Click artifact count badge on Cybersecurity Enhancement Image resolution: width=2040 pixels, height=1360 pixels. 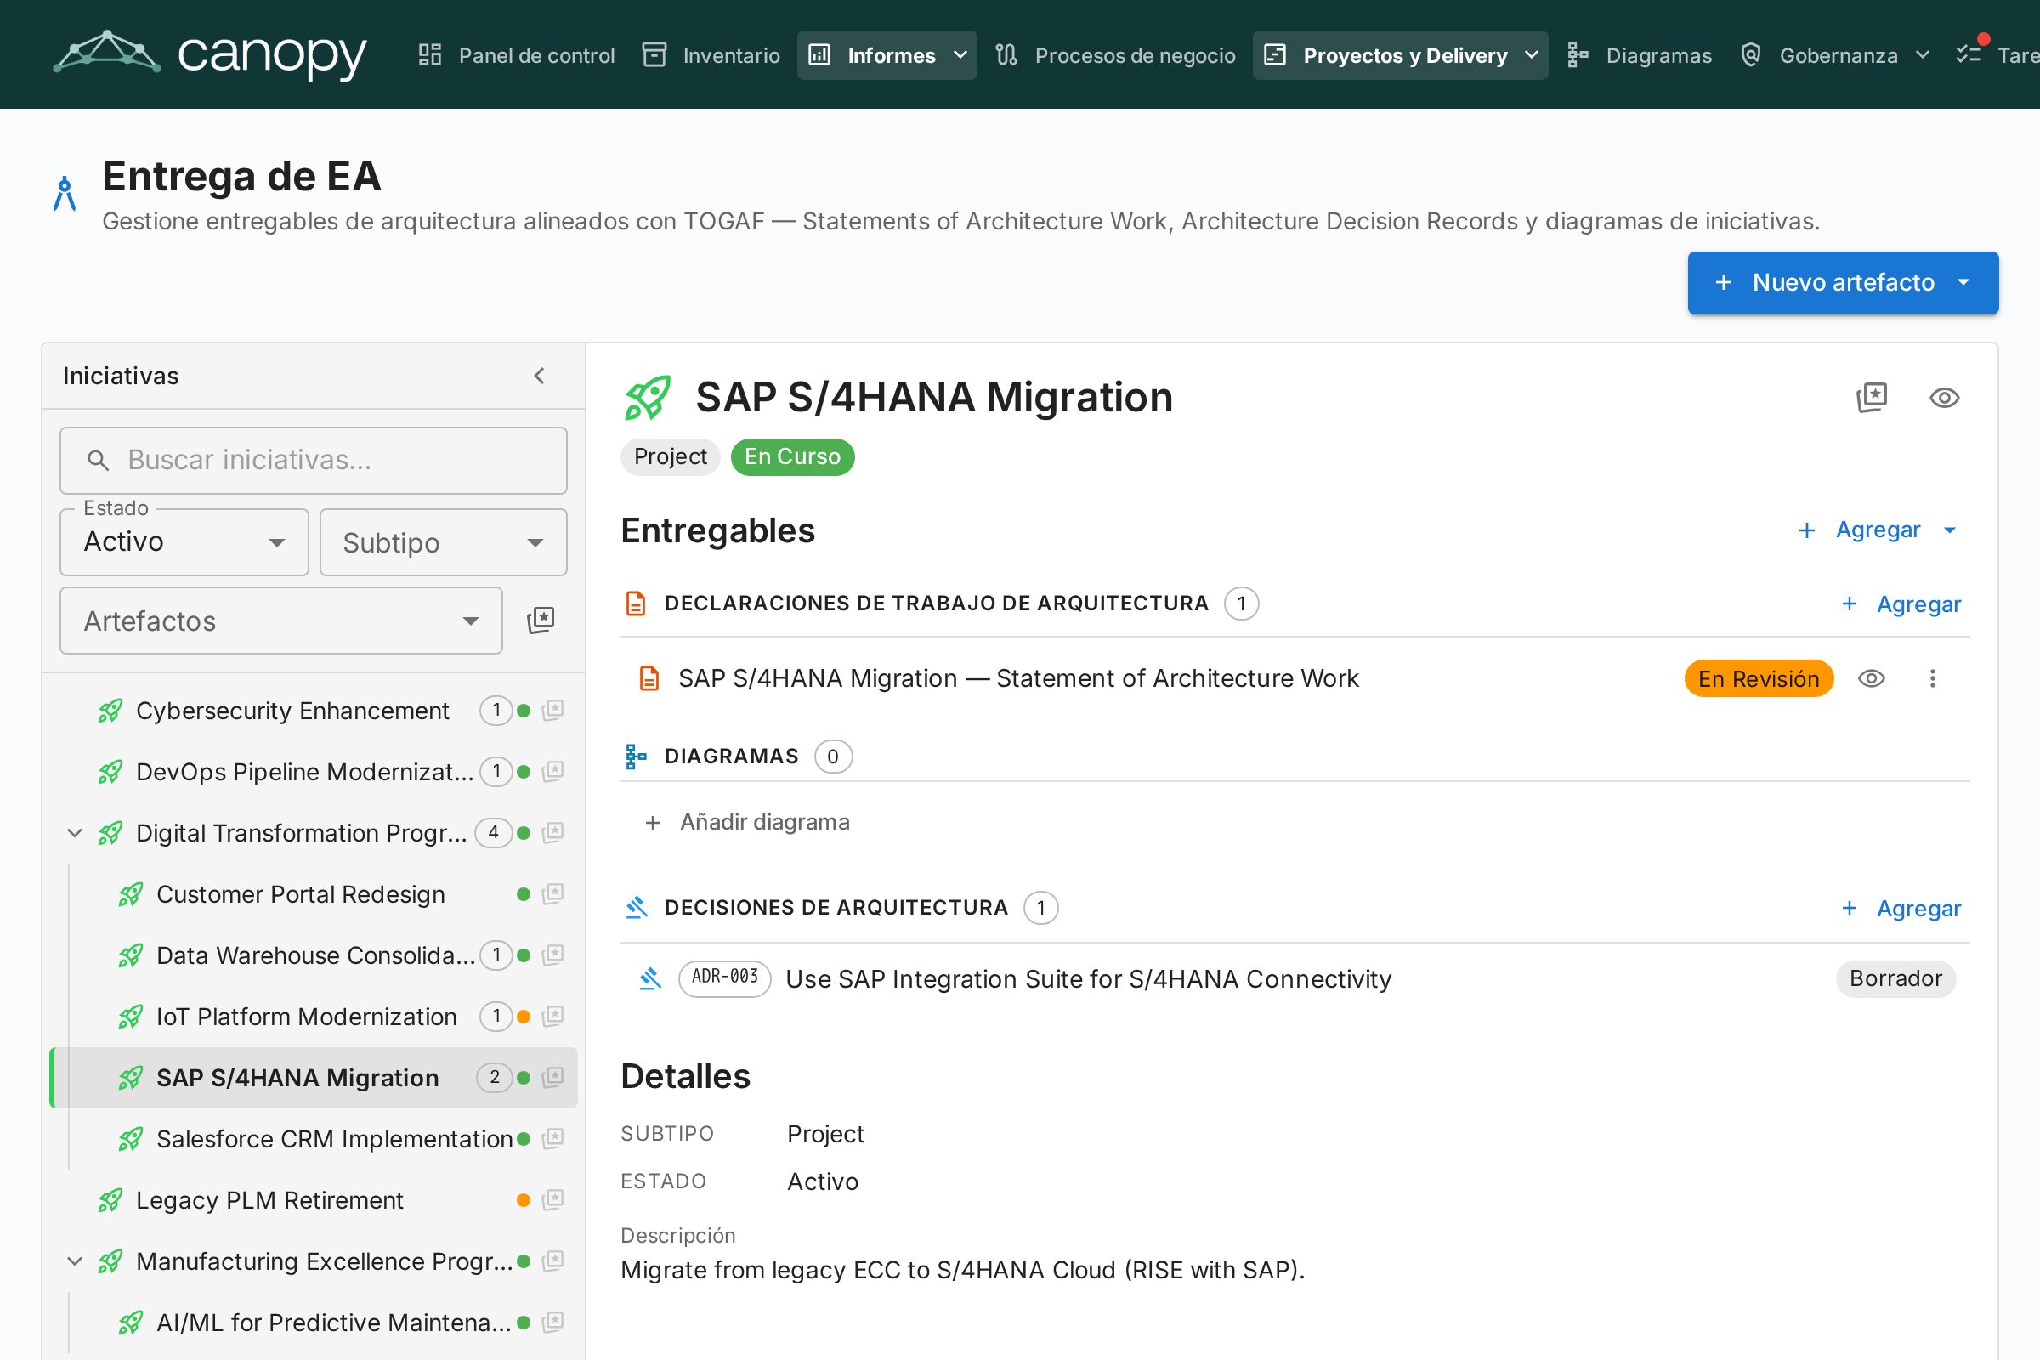point(496,711)
